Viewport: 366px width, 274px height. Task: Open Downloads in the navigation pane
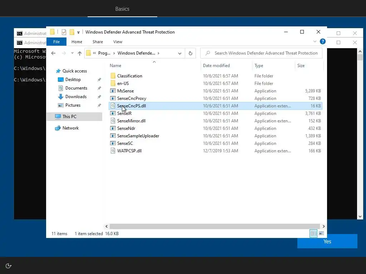click(76, 96)
